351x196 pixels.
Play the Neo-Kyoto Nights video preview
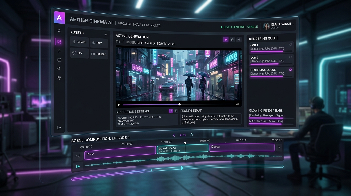[119, 105]
